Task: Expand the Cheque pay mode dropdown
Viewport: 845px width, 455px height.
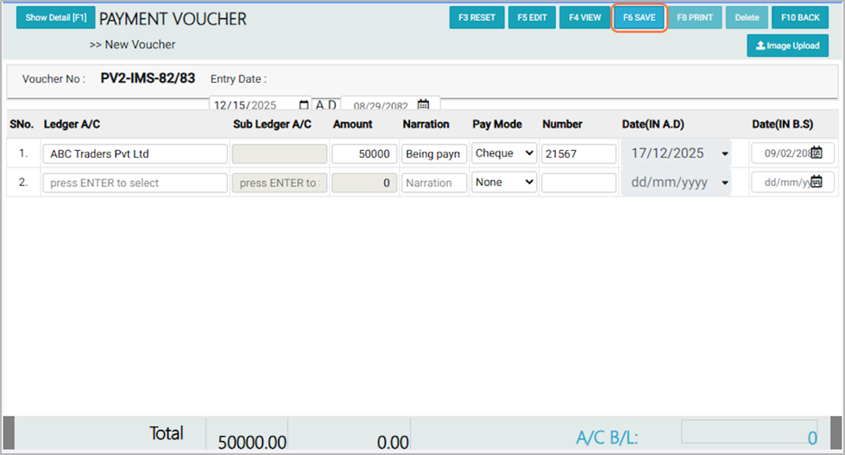Action: [x=504, y=153]
